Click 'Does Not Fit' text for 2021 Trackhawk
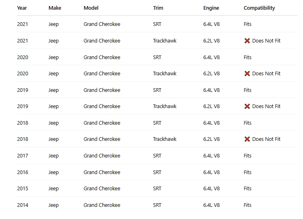This screenshot has height=219, width=303. click(x=266, y=41)
